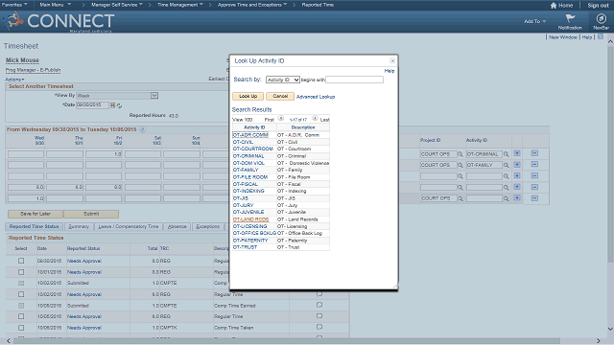Delete the OT-FAMILY timesheet row
Screen dimensions: 614x345
[534, 164]
